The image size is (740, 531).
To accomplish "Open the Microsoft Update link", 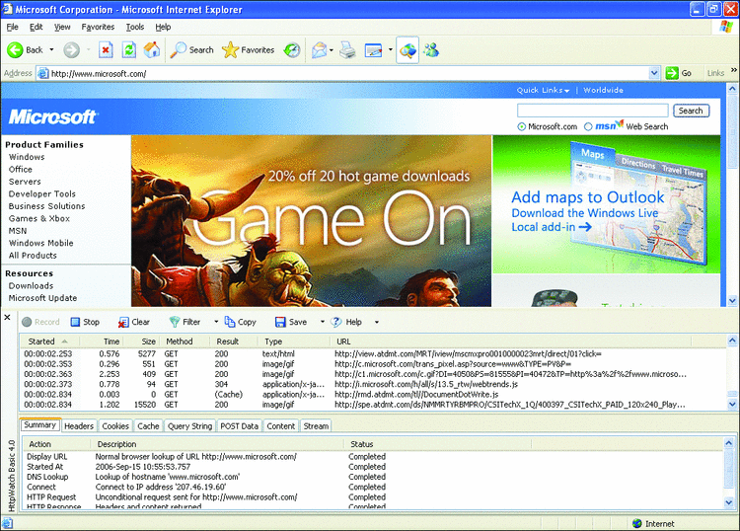I will pos(42,298).
